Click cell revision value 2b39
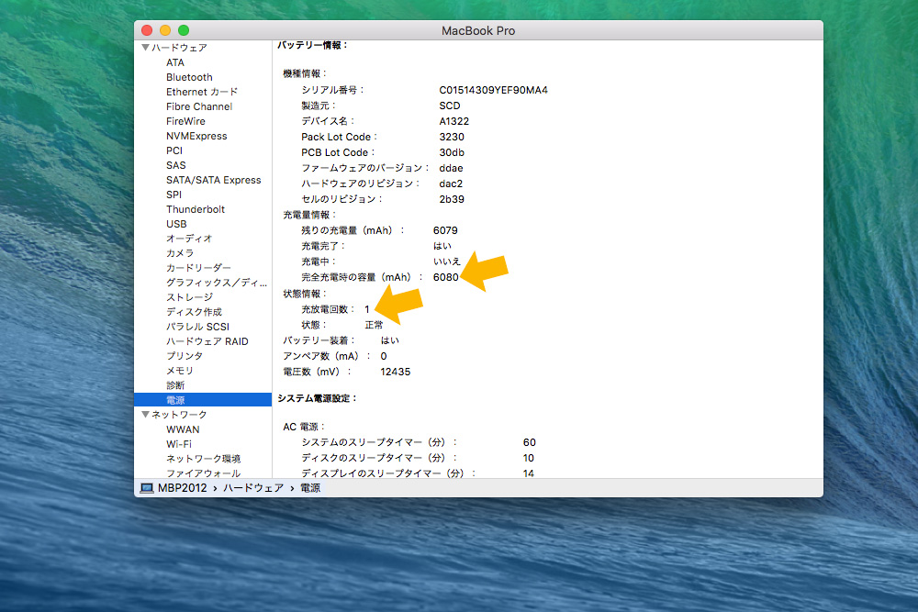This screenshot has height=612, width=918. click(452, 199)
